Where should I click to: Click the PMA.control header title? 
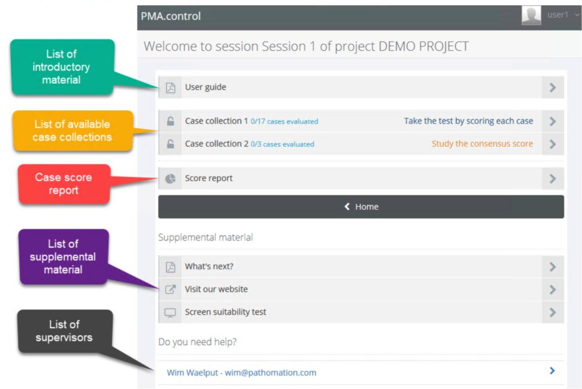(171, 16)
